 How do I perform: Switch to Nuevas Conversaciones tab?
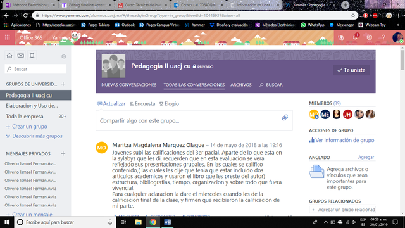point(129,85)
